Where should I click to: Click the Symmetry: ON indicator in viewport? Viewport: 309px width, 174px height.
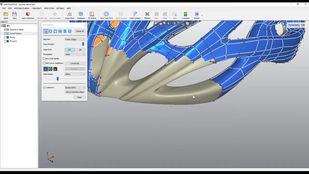click(x=296, y=25)
